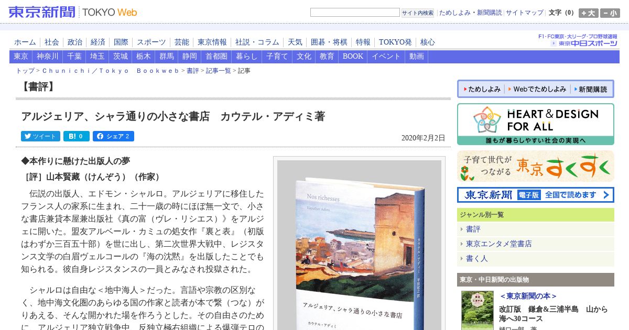Select 教育 in the blue bar

pyautogui.click(x=327, y=57)
